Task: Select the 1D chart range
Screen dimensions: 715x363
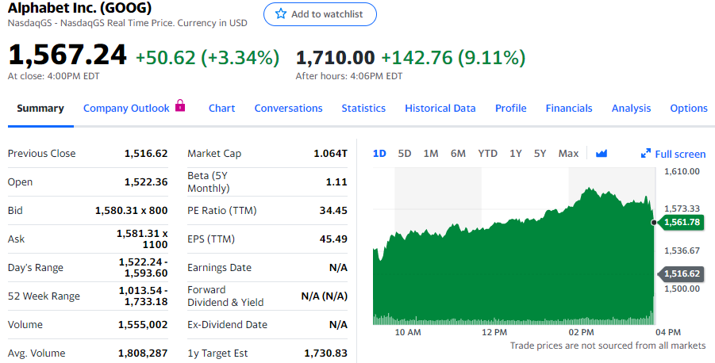Action: coord(379,154)
